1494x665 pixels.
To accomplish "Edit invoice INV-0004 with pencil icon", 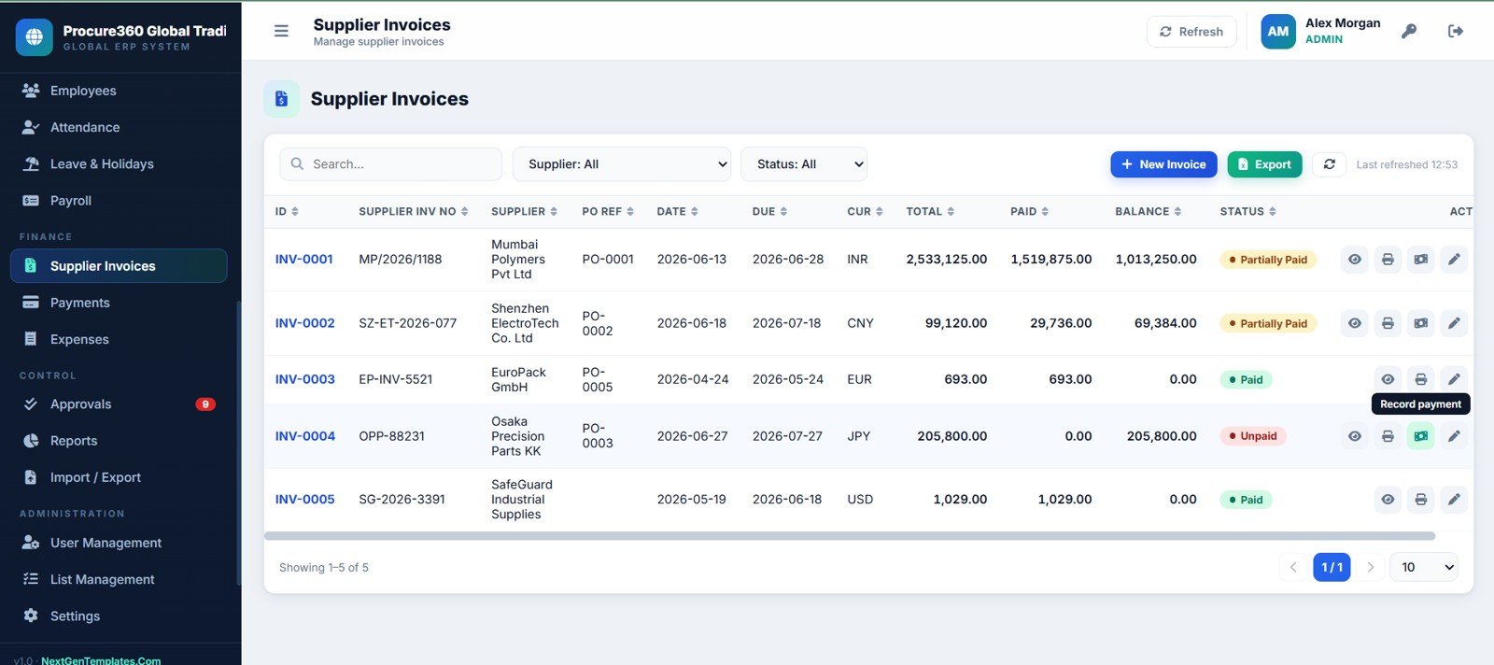I will pos(1454,436).
